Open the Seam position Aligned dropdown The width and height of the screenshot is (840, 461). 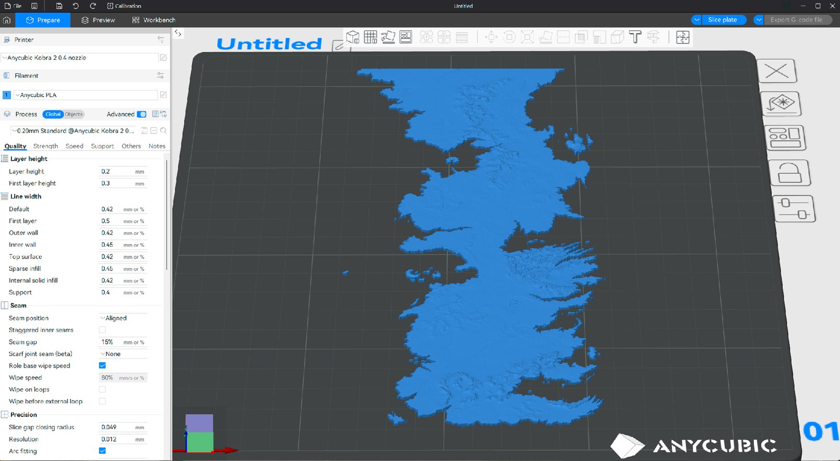[x=123, y=318]
